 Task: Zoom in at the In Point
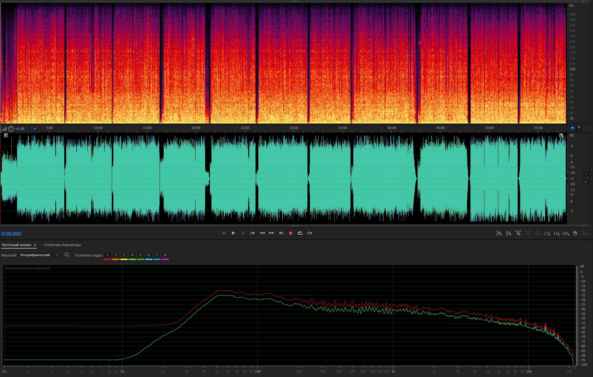coord(547,233)
